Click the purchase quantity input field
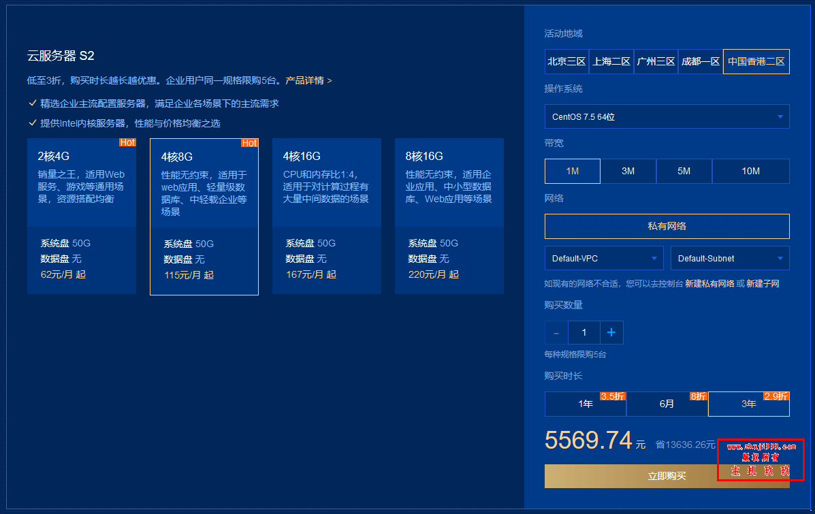815x514 pixels. [x=584, y=333]
